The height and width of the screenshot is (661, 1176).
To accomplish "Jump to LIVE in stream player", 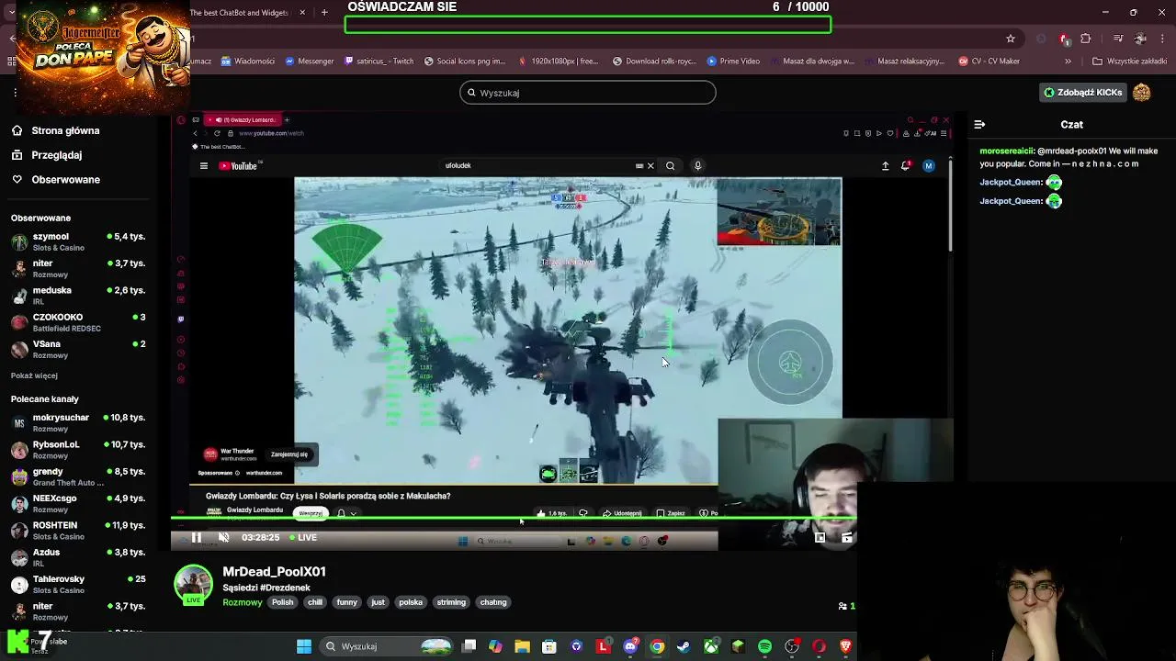I will (x=303, y=538).
